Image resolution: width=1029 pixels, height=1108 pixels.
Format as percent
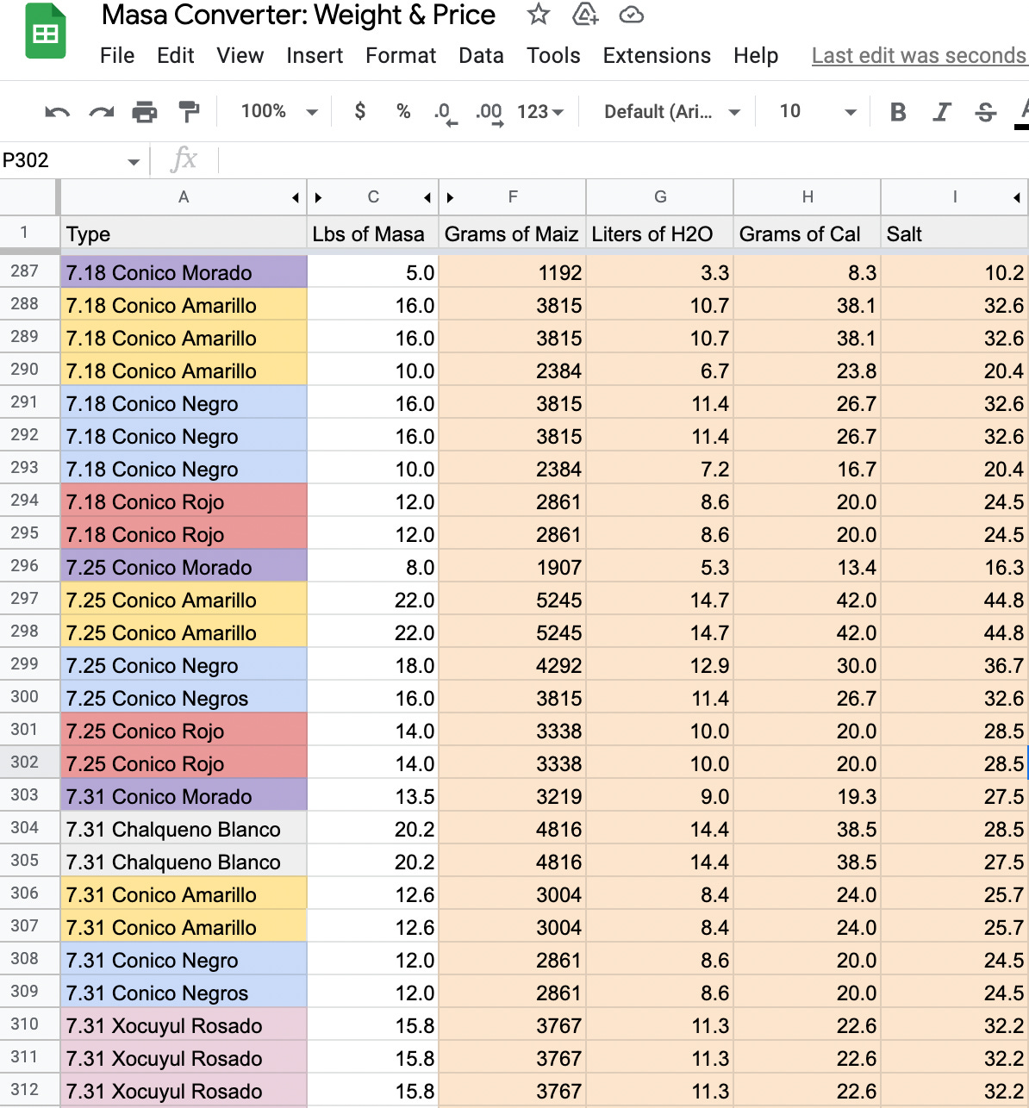(403, 111)
